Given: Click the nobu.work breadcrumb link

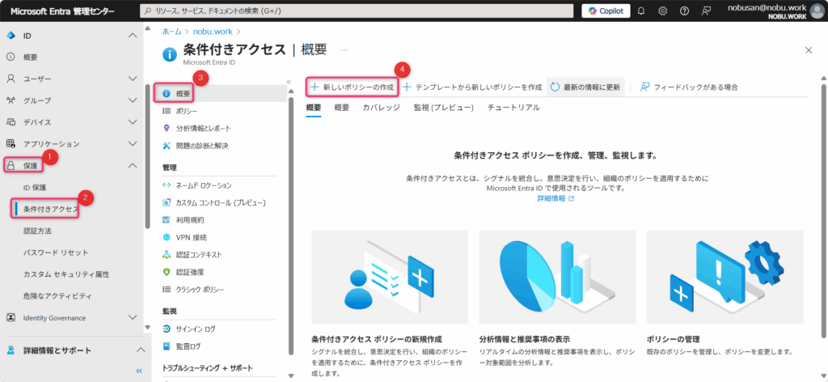Looking at the screenshot, I should [214, 32].
